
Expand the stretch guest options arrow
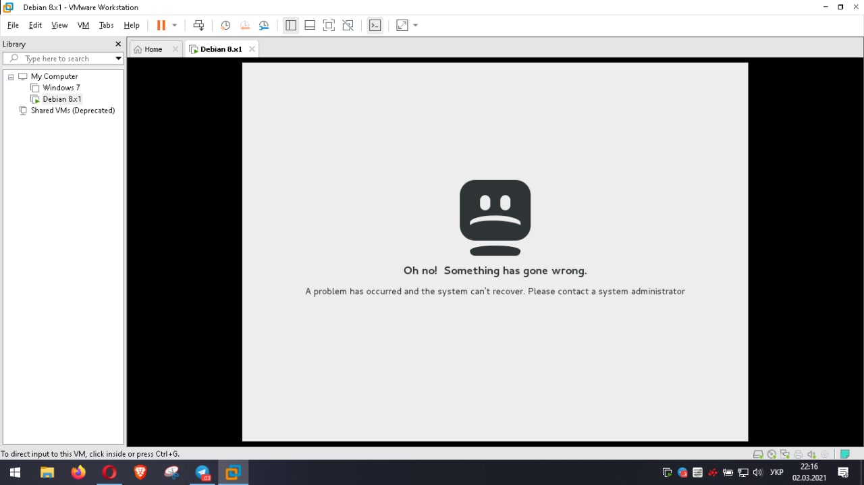pyautogui.click(x=416, y=25)
